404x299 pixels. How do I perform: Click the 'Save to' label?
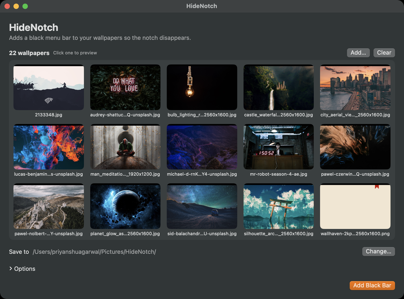coord(19,252)
